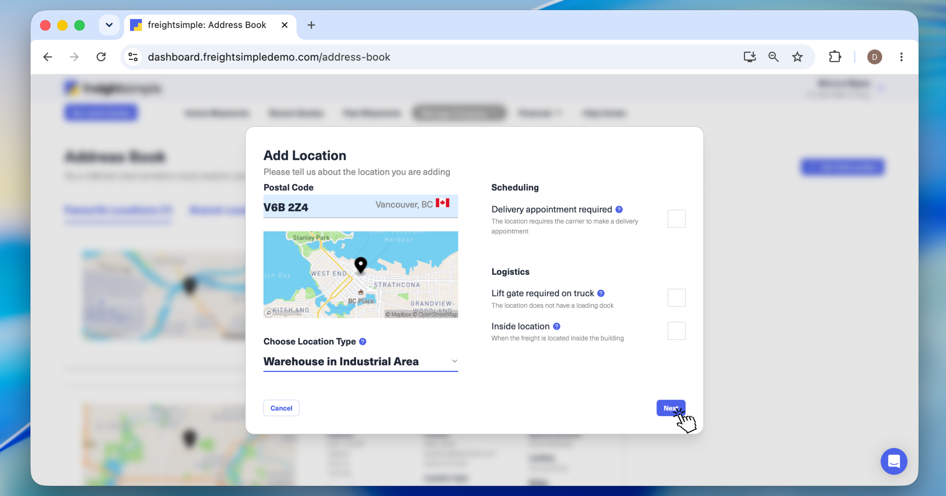This screenshot has height=496, width=946.
Task: Click the blurred blue button below the logo
Action: point(101,113)
